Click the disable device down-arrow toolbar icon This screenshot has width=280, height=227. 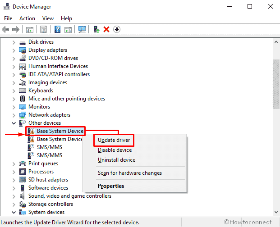tap(116, 29)
